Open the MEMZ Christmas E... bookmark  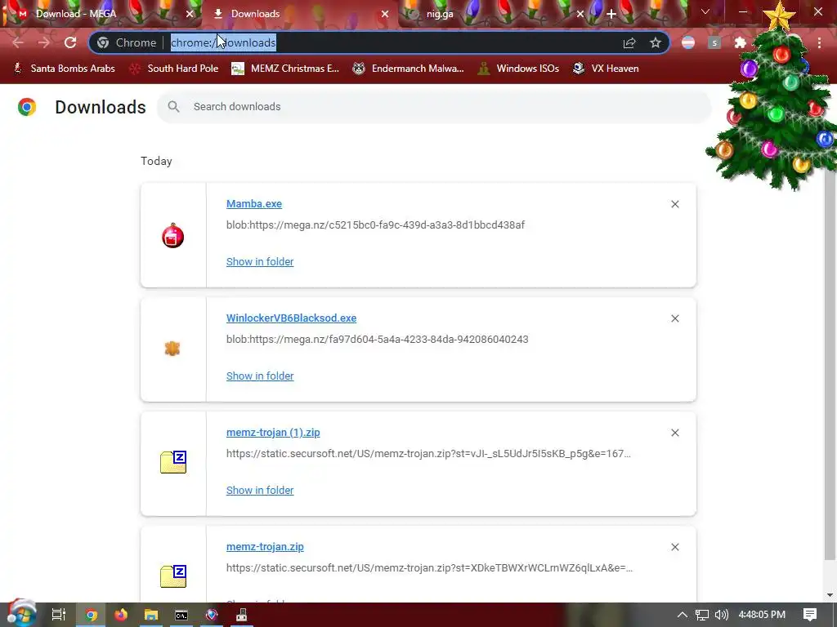tap(285, 69)
